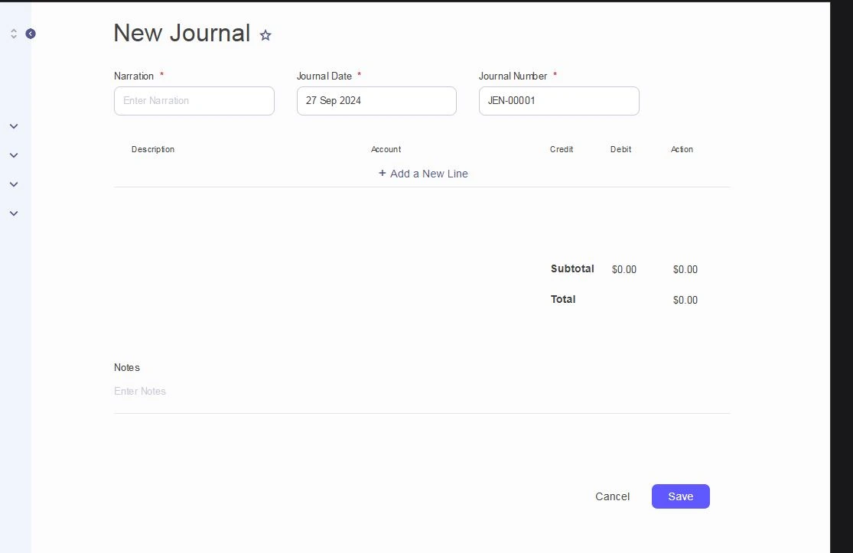Click the Journal Number field JEN-00001
Image resolution: width=853 pixels, height=553 pixels.
click(x=558, y=101)
